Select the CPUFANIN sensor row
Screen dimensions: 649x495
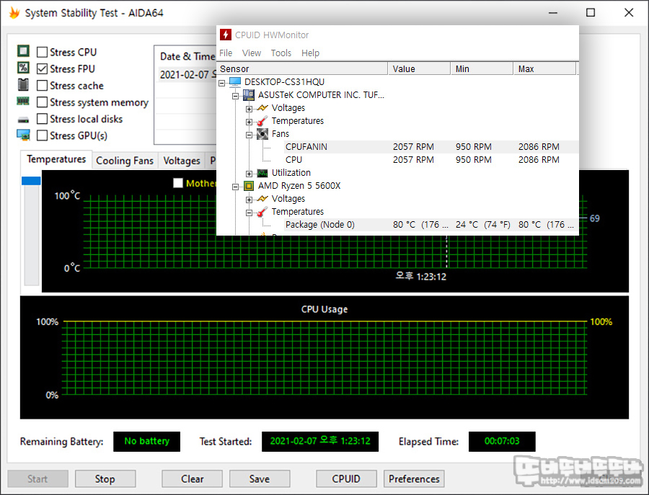click(x=431, y=147)
